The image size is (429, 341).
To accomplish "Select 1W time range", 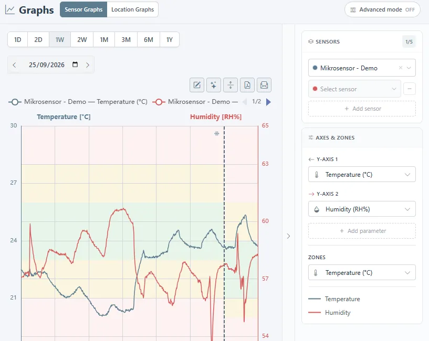I will pyautogui.click(x=60, y=40).
